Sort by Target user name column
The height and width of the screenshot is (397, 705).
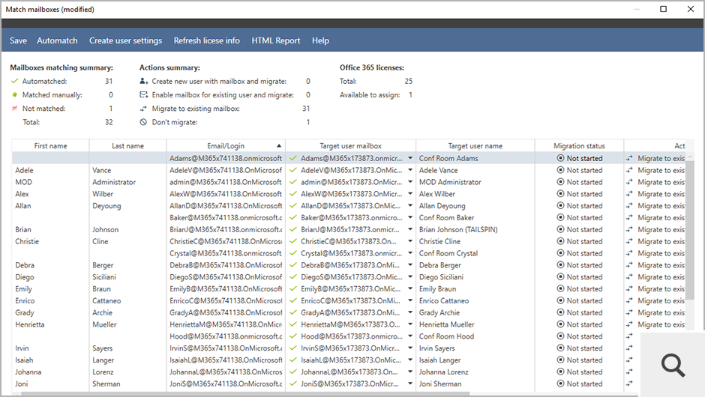click(x=475, y=146)
